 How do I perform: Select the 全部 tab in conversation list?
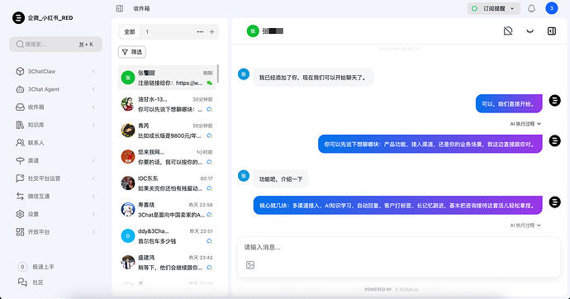click(x=130, y=32)
